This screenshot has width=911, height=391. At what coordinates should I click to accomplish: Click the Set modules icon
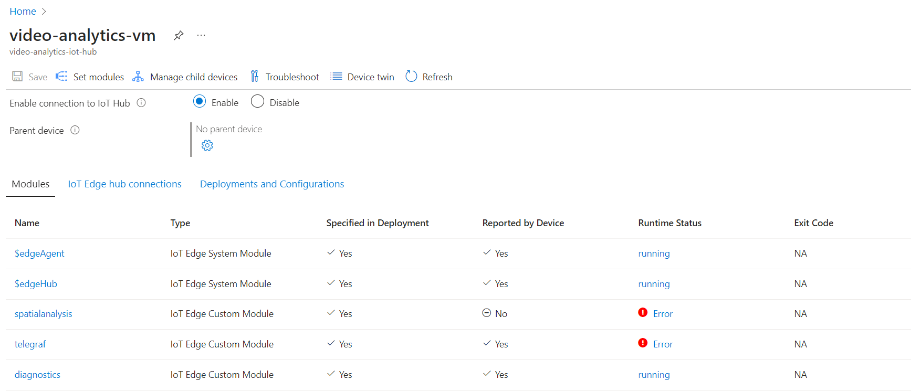coord(61,77)
